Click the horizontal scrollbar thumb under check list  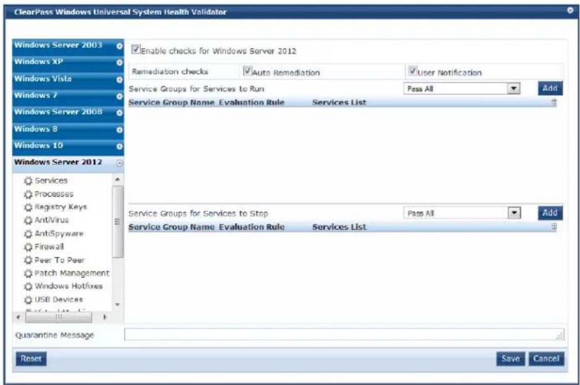(58, 316)
